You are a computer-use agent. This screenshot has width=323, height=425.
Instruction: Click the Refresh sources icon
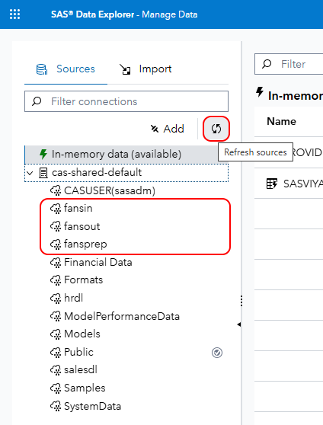click(216, 129)
